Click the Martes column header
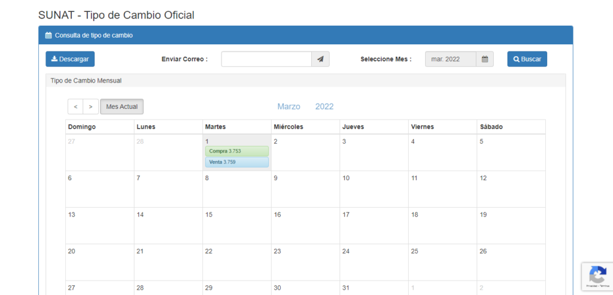 click(x=237, y=127)
